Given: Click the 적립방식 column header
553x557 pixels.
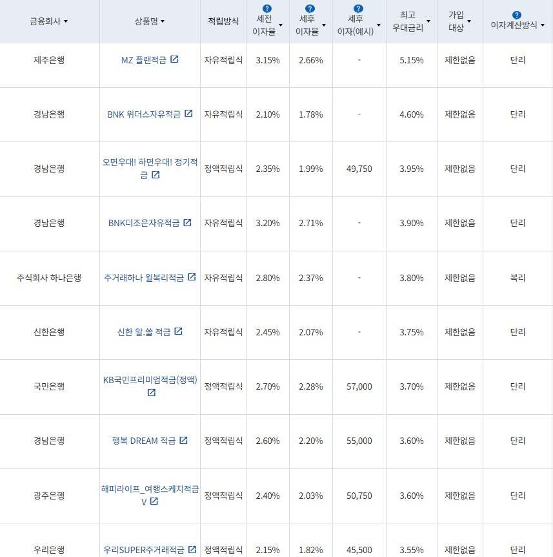Looking at the screenshot, I should coord(223,21).
